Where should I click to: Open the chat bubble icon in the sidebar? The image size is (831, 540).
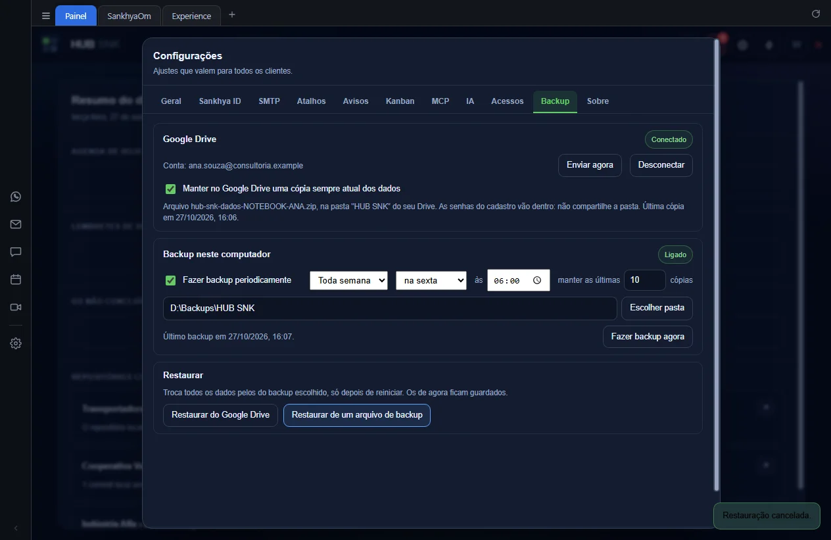tap(16, 252)
